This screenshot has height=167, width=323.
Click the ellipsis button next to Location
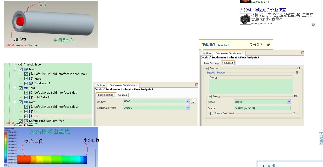[x=193, y=102]
